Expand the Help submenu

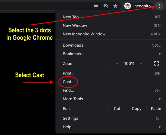pos(111,127)
